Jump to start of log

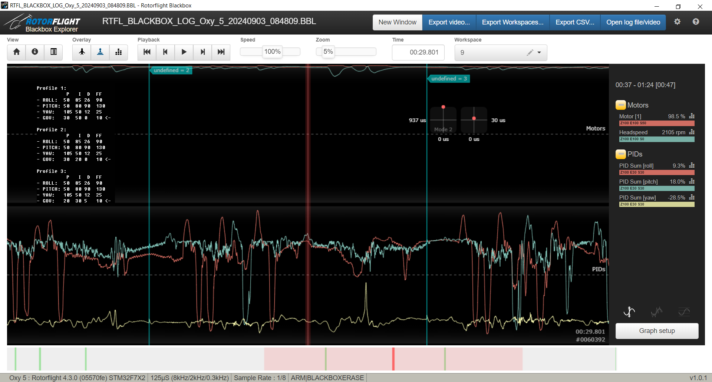click(x=147, y=52)
